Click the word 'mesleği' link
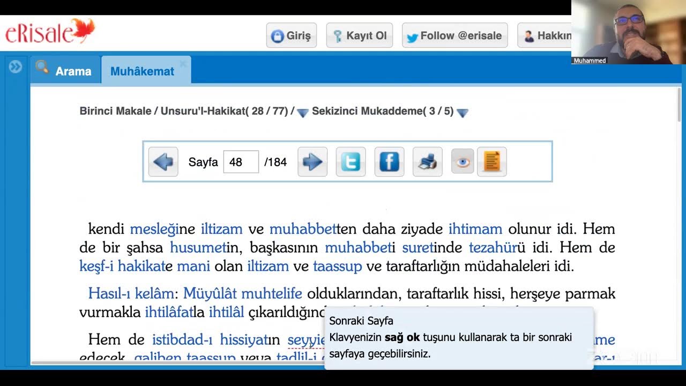The width and height of the screenshot is (686, 386). pos(154,229)
